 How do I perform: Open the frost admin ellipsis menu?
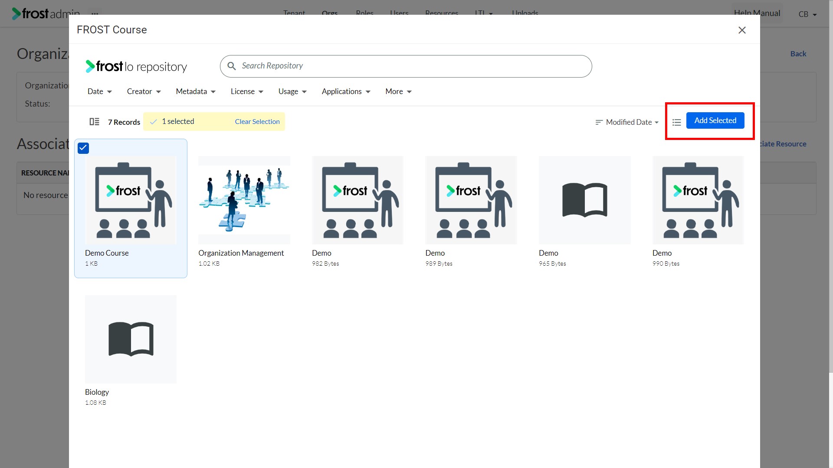(95, 14)
